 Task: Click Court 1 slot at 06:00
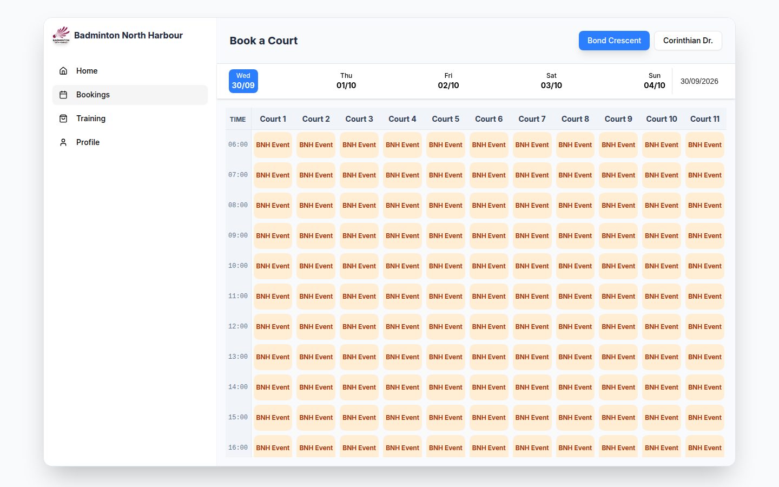(x=273, y=145)
